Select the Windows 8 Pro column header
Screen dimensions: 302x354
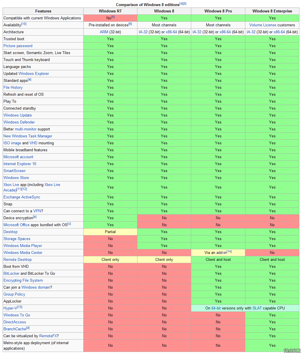click(x=218, y=11)
